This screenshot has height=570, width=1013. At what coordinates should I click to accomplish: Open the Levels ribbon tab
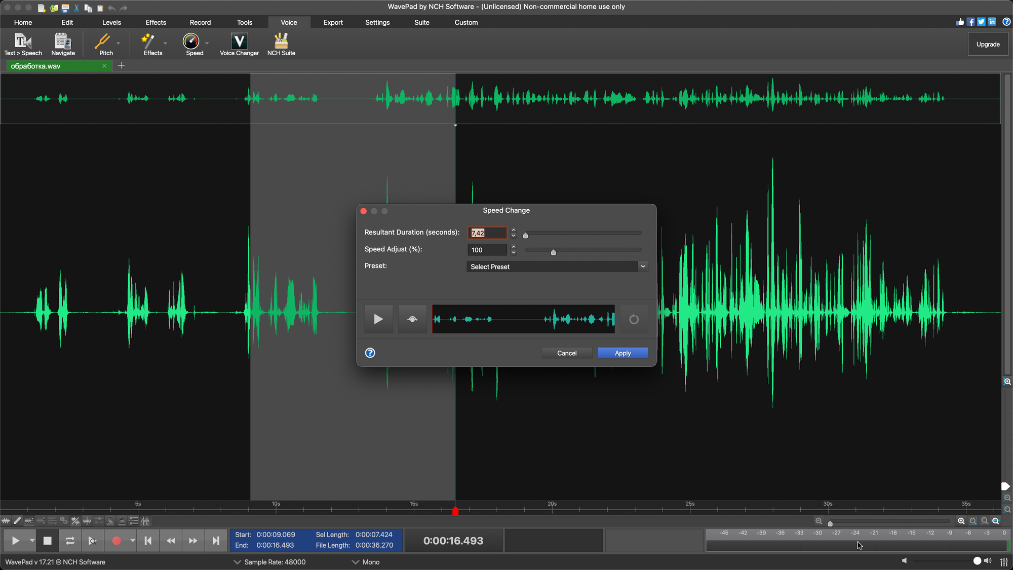(x=111, y=22)
